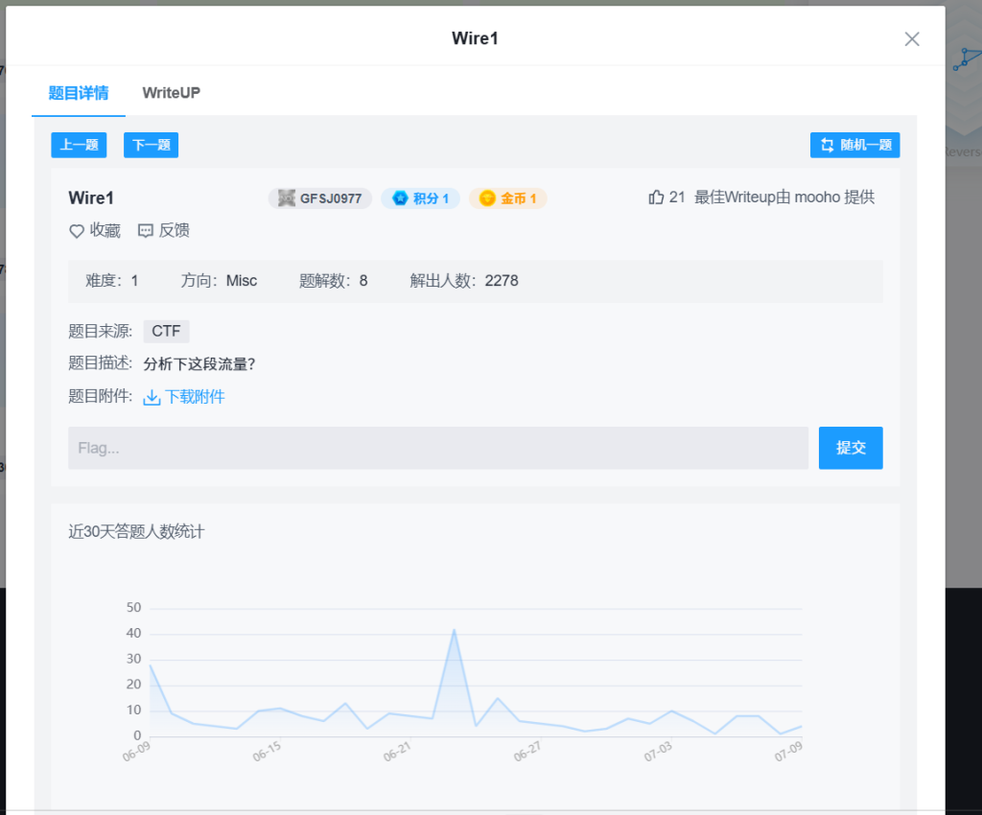982x815 pixels.
Task: Click the download attachment icon
Action: [152, 398]
